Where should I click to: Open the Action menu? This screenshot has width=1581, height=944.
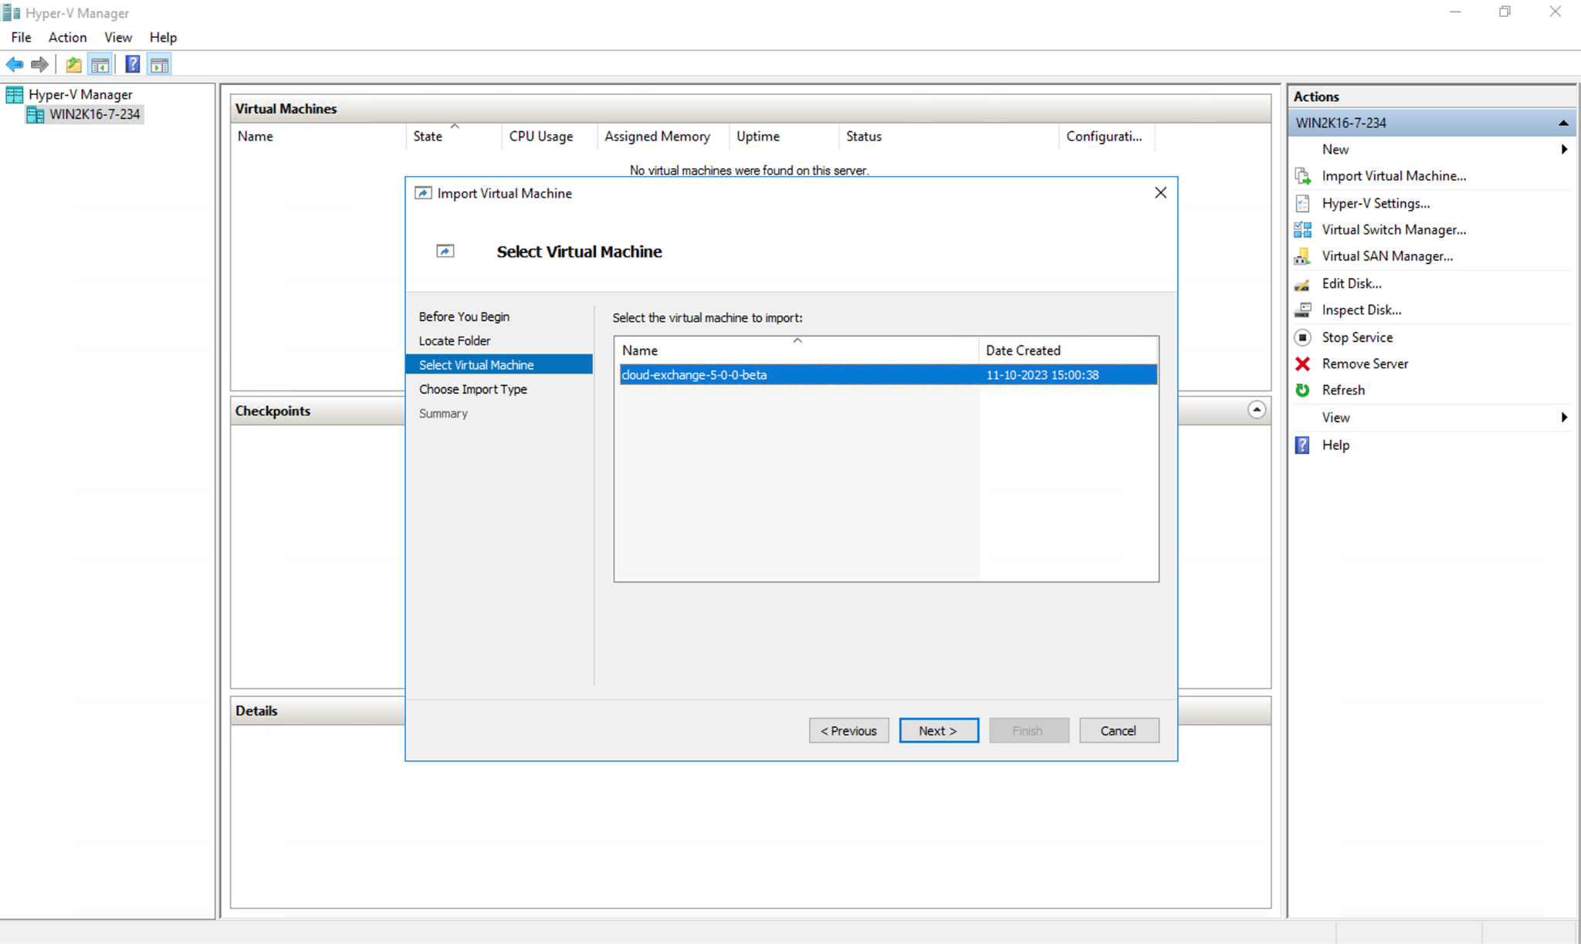tap(67, 37)
